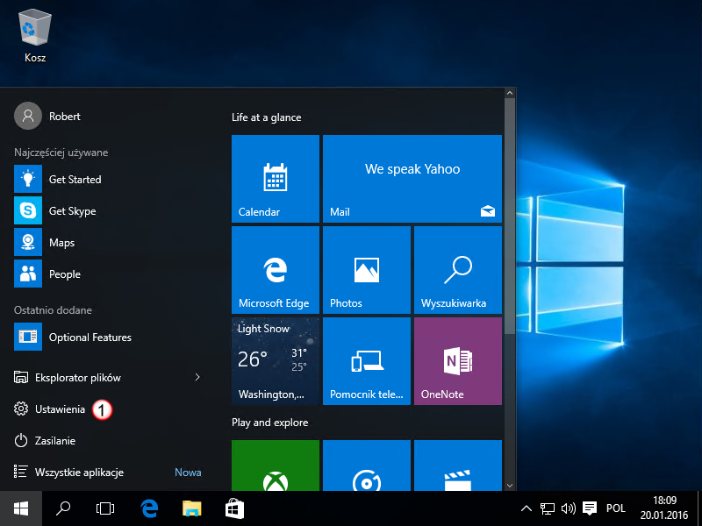Open the Get Started app icon

(x=28, y=179)
